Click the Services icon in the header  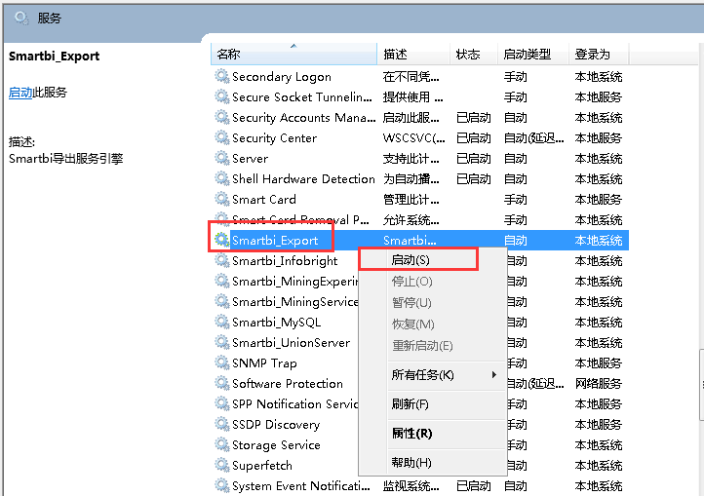(21, 18)
